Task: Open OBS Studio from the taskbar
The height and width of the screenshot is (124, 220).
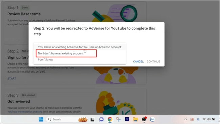Action: (144, 119)
